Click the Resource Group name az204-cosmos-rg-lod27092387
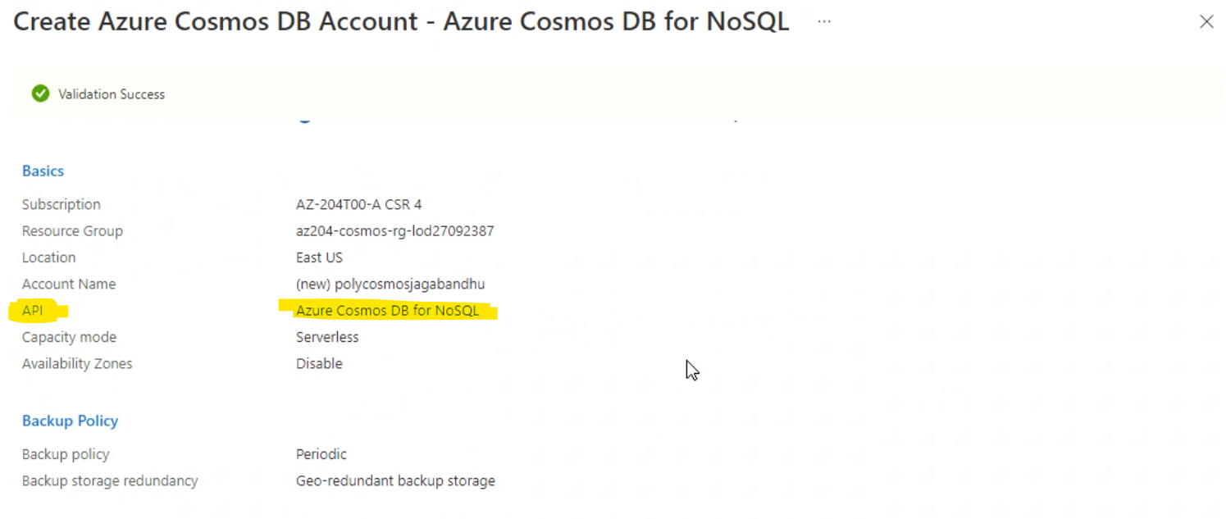The width and height of the screenshot is (1226, 519). pyautogui.click(x=395, y=230)
